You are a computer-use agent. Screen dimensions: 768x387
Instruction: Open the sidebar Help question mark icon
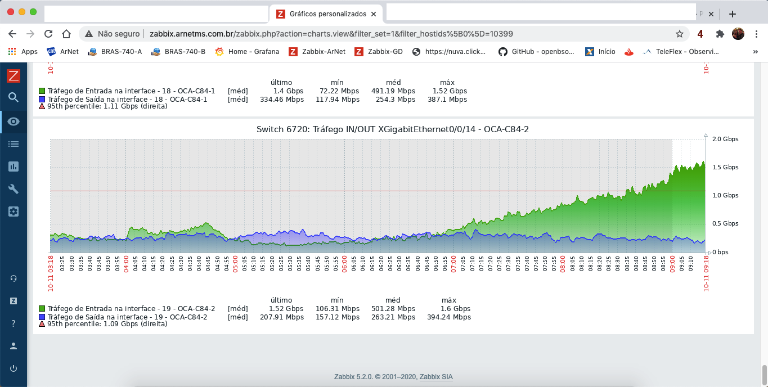(14, 323)
